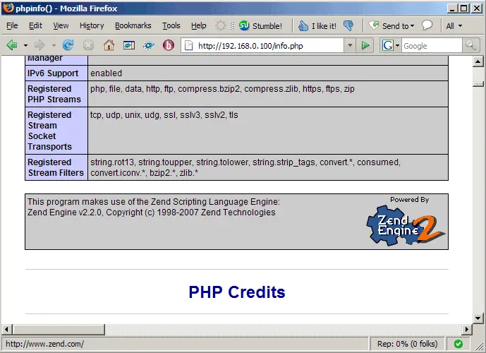Click the greyed Forward arrow button
Viewport: 486px width, 353px height.
(x=40, y=45)
